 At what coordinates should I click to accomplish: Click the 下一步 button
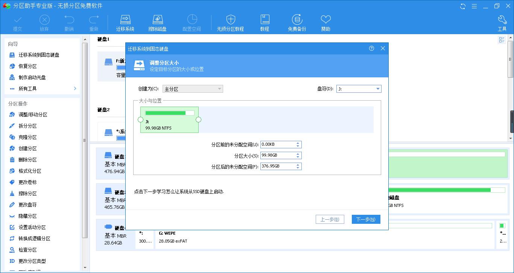pos(366,219)
